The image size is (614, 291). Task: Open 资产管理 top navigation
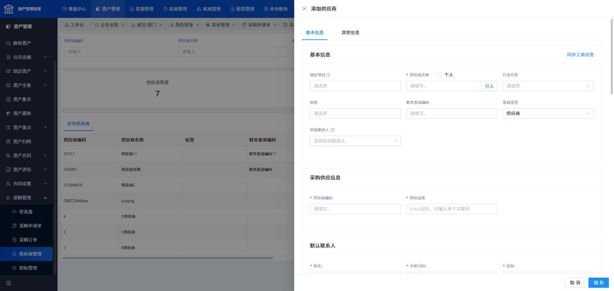108,9
